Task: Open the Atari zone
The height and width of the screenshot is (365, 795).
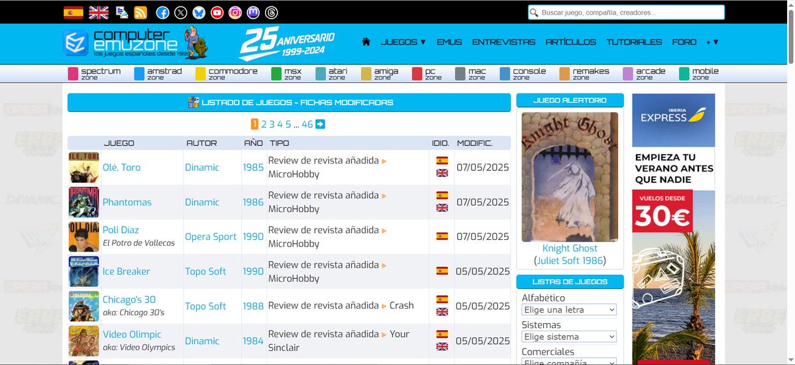Action: pos(331,74)
